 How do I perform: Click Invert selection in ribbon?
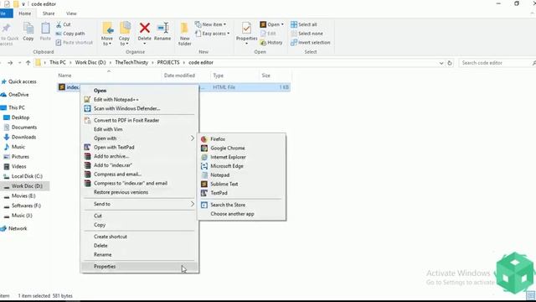[x=311, y=43]
